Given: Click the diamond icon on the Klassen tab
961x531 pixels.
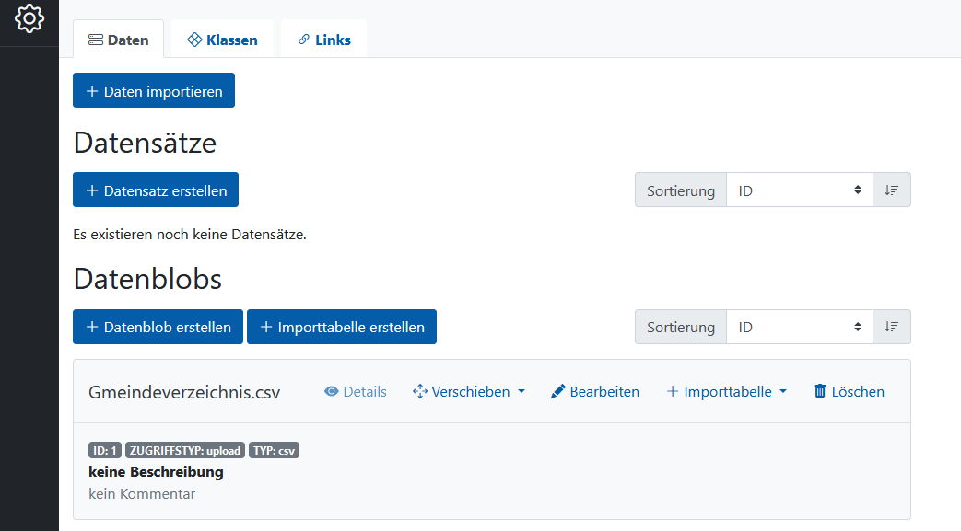Looking at the screenshot, I should point(195,40).
